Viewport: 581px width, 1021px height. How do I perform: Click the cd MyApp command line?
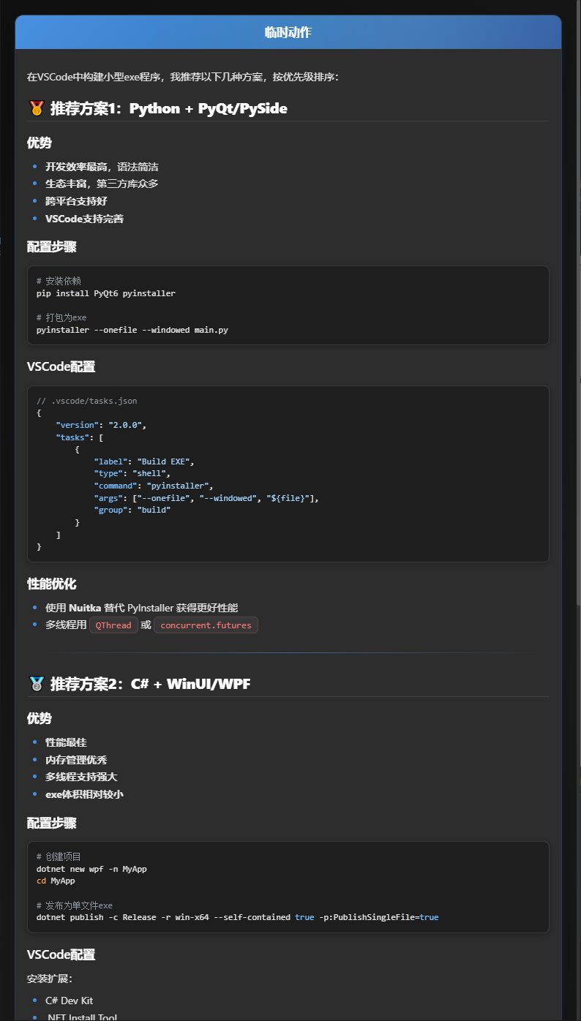(56, 881)
